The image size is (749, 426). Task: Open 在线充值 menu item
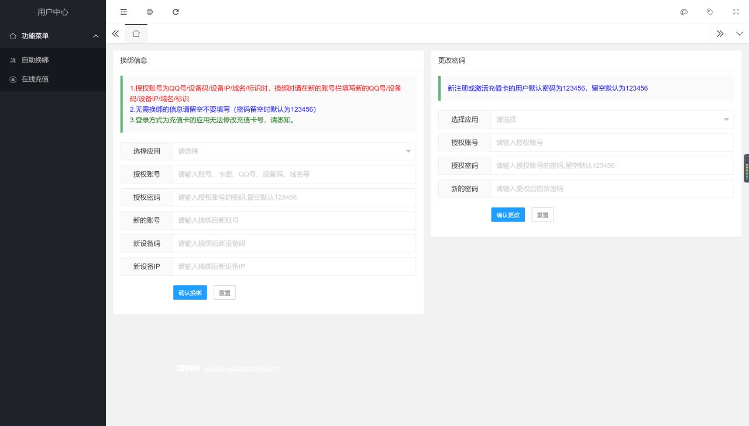(53, 79)
